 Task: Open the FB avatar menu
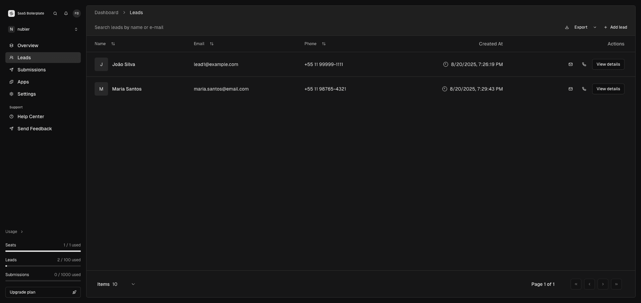click(x=77, y=13)
